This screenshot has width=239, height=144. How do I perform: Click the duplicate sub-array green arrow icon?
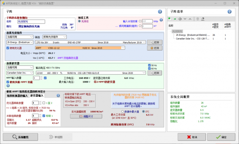(175, 19)
